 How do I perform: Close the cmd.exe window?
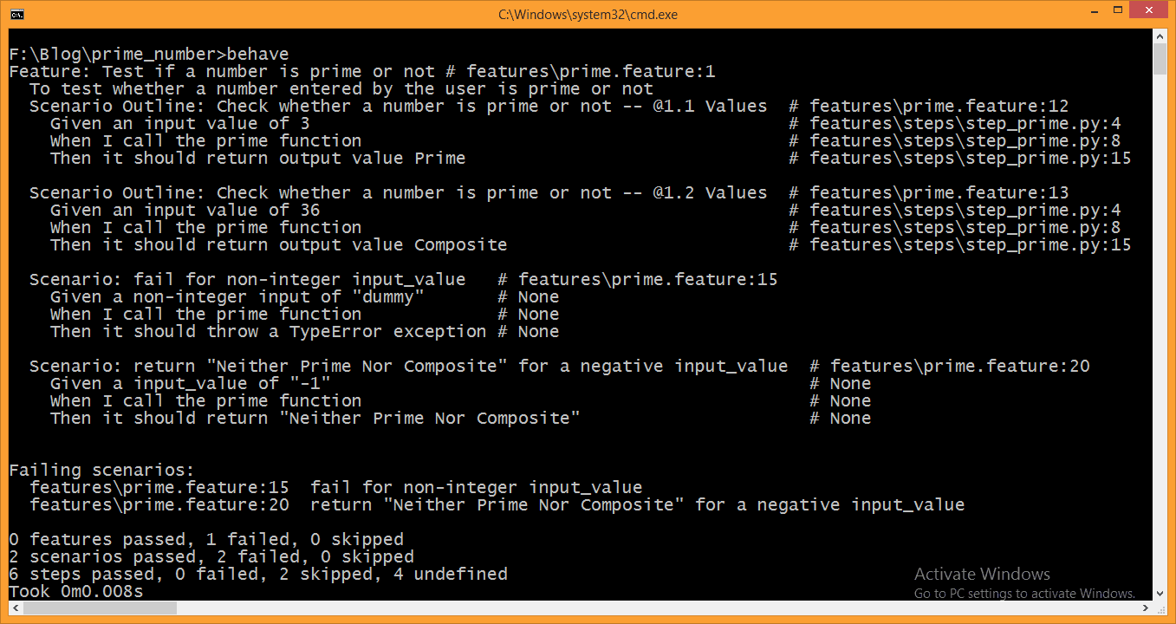point(1149,13)
